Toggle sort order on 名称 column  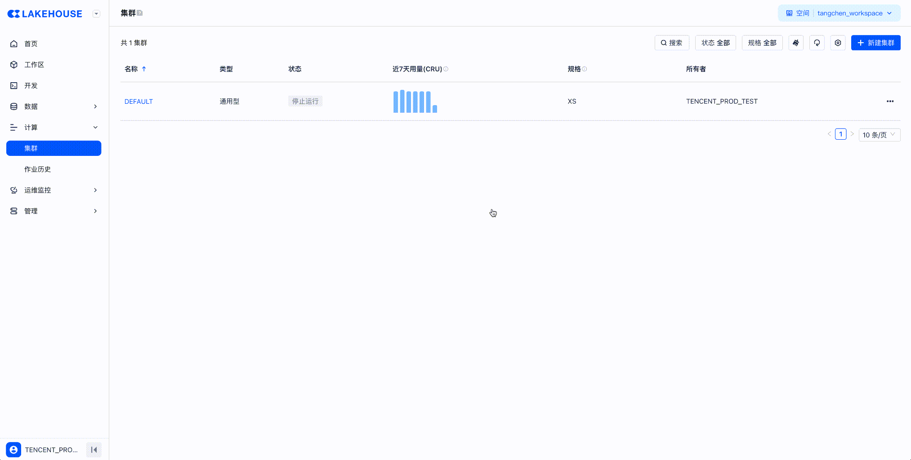tap(144, 69)
